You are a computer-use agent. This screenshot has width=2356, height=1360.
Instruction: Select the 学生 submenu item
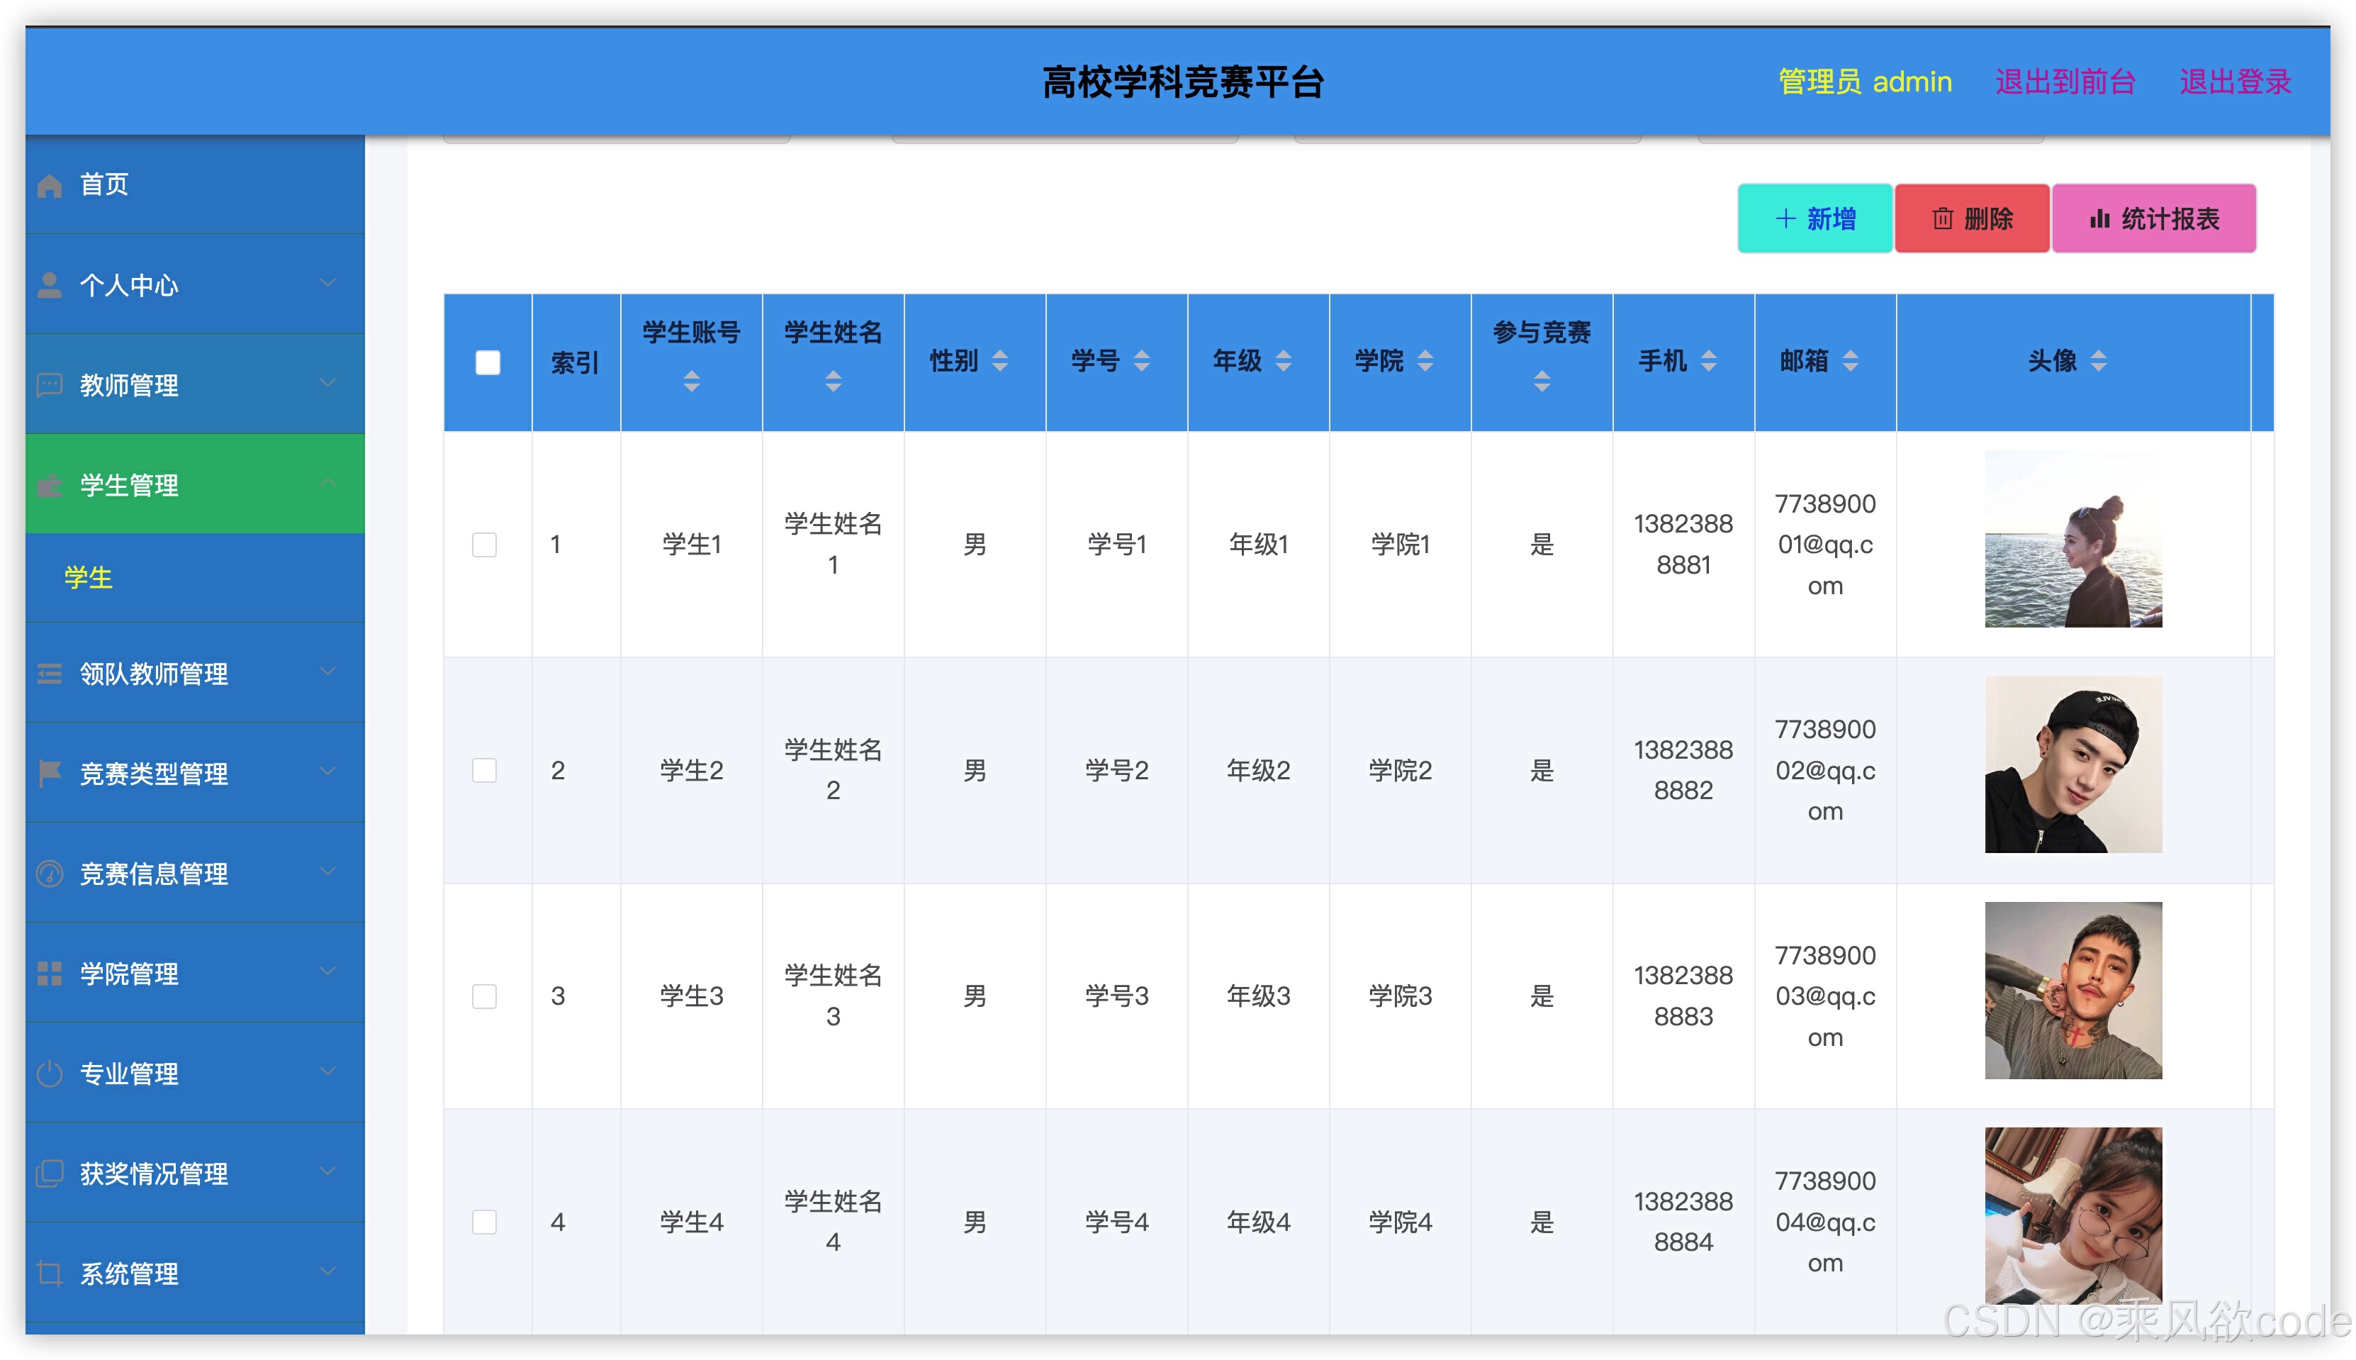(x=89, y=577)
